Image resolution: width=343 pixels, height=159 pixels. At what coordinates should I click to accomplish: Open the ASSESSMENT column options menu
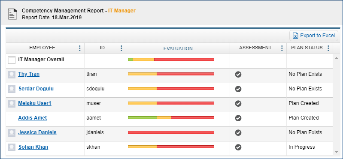pyautogui.click(x=282, y=48)
